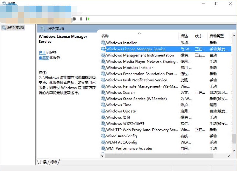Click the gear icon of Windows Modules Installer

(103, 68)
